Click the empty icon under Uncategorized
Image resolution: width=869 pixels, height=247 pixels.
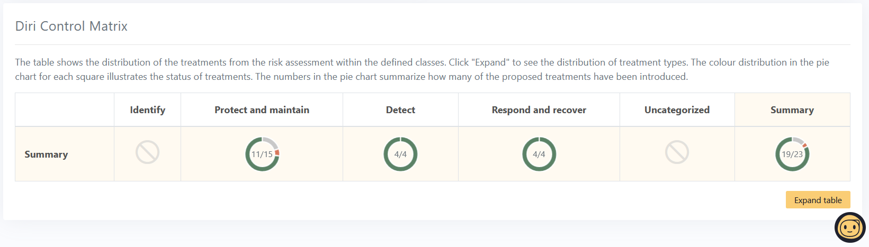677,152
